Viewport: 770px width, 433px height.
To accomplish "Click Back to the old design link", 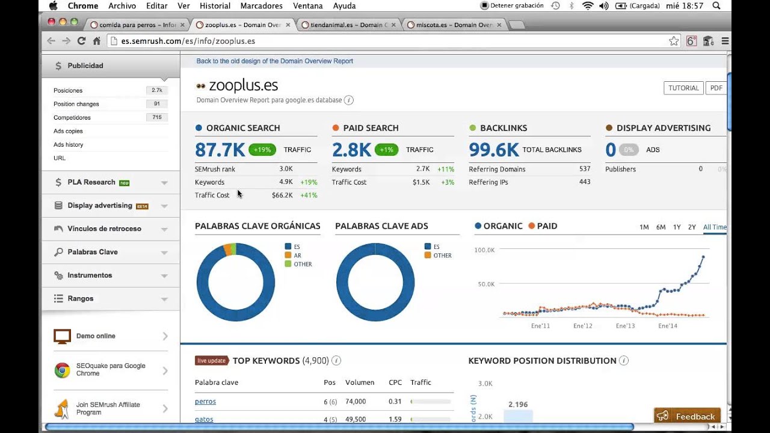I will (275, 61).
